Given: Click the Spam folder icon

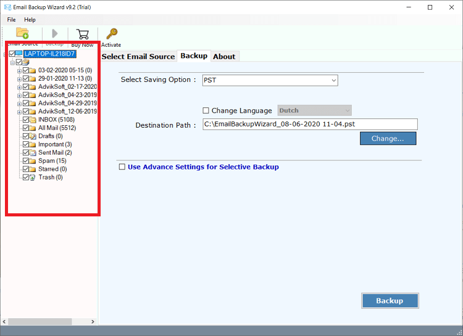Looking at the screenshot, I should point(33,161).
